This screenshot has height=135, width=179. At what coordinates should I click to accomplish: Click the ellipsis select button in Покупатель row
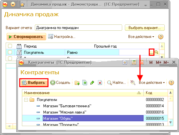151,52
